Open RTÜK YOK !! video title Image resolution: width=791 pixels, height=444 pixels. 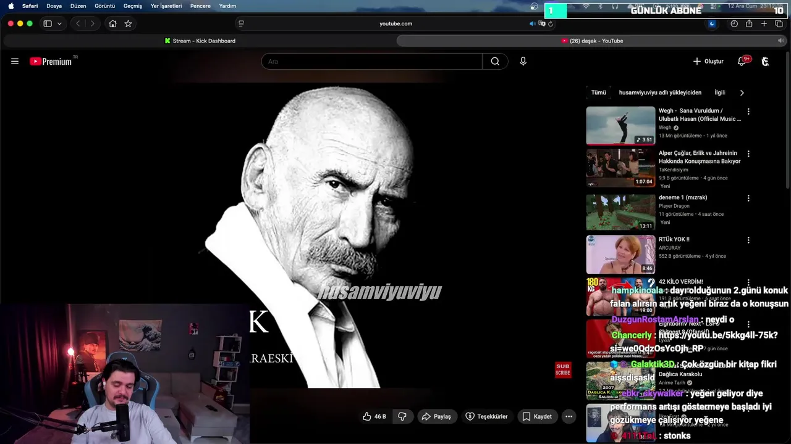point(674,239)
